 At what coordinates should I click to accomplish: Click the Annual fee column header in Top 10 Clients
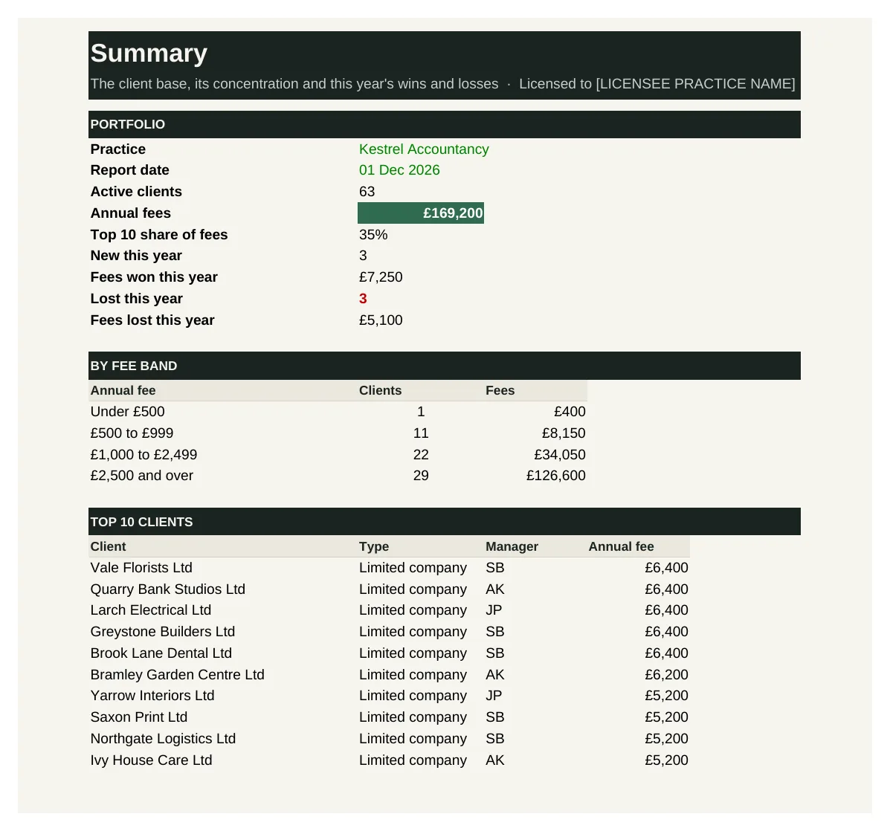tap(621, 547)
